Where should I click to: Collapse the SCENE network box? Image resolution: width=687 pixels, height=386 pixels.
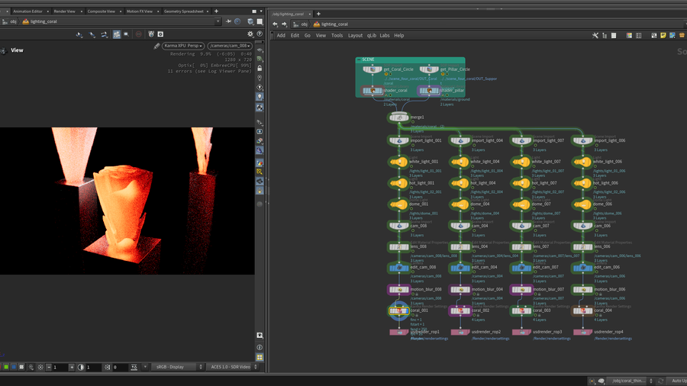pos(360,60)
